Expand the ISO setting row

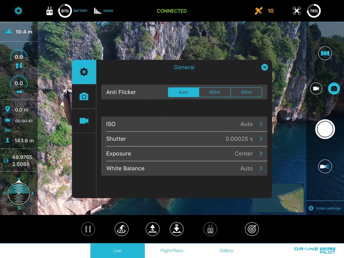tap(183, 124)
